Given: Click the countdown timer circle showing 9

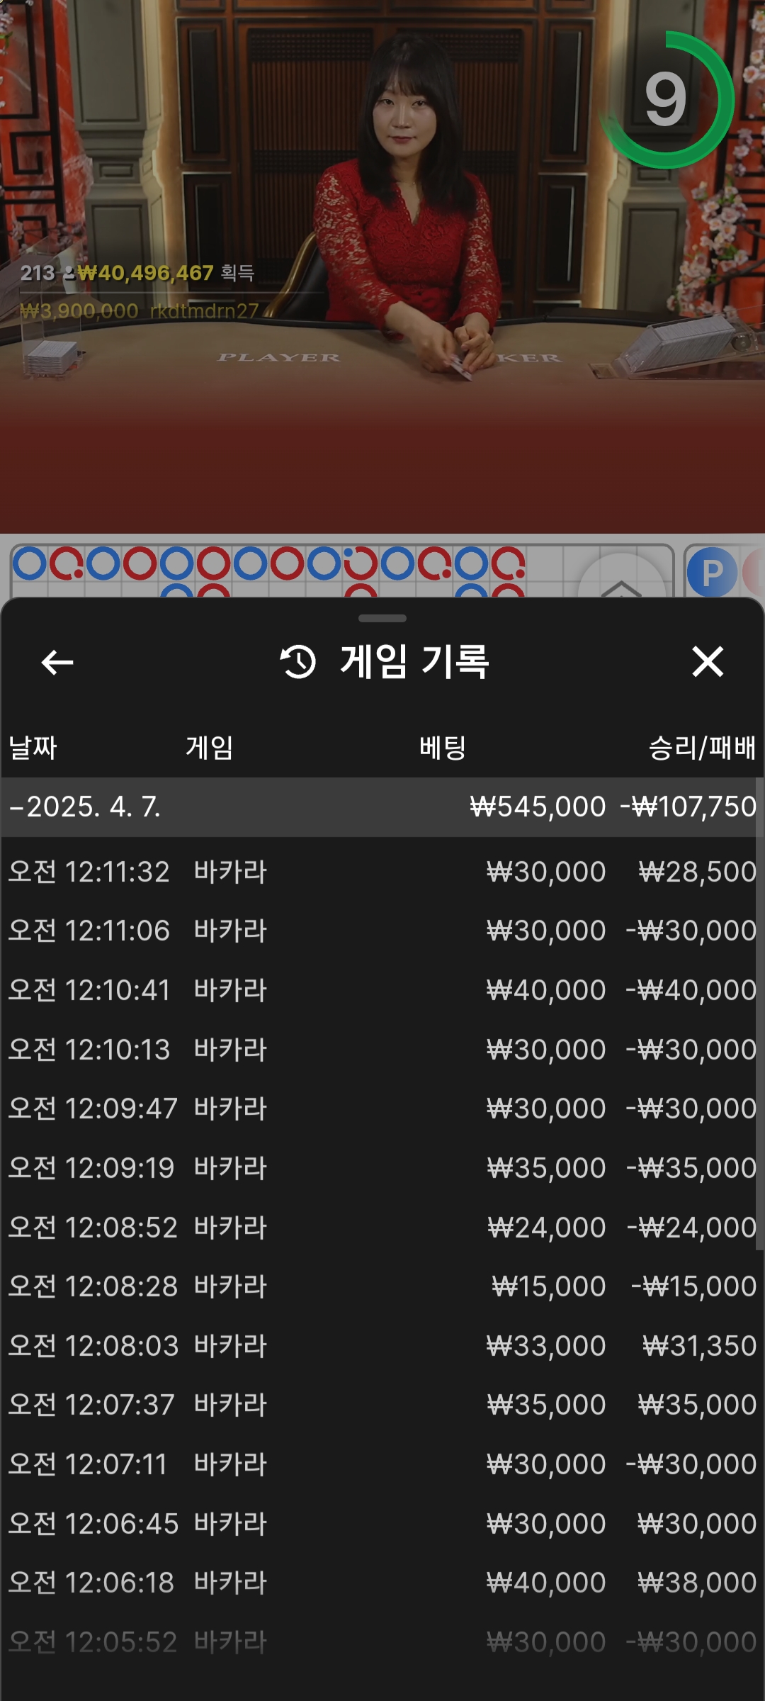Looking at the screenshot, I should pyautogui.click(x=666, y=100).
